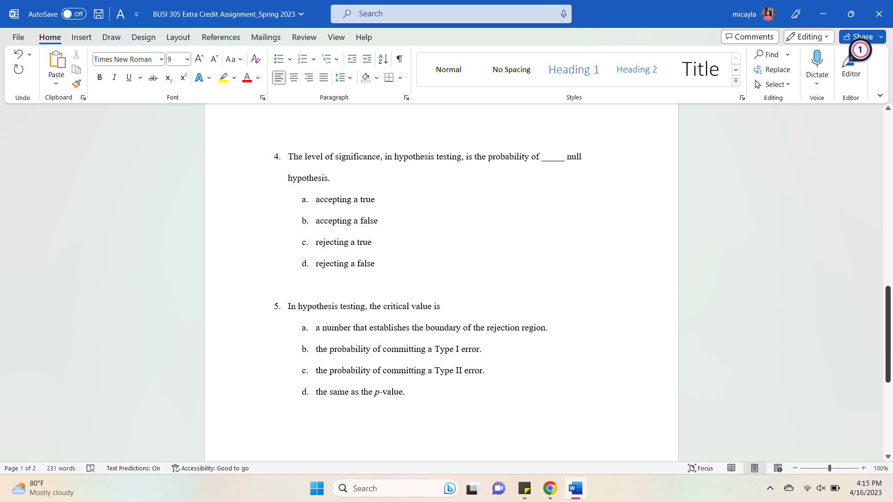Screen dimensions: 893x502
Task: Toggle Italic formatting
Action: [x=114, y=78]
